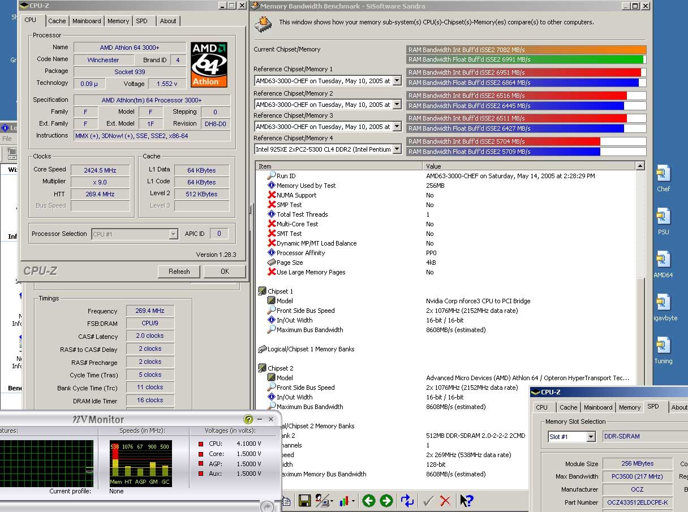The width and height of the screenshot is (688, 512).
Task: Click the NVMonitor help question mark icon
Action: point(248,419)
